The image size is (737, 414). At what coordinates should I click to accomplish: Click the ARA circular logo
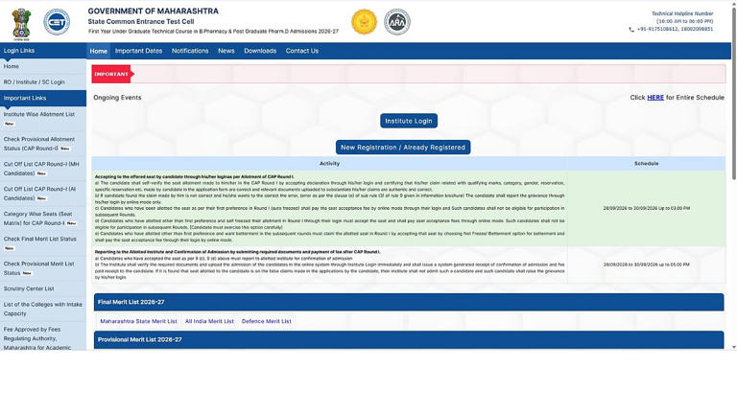397,22
